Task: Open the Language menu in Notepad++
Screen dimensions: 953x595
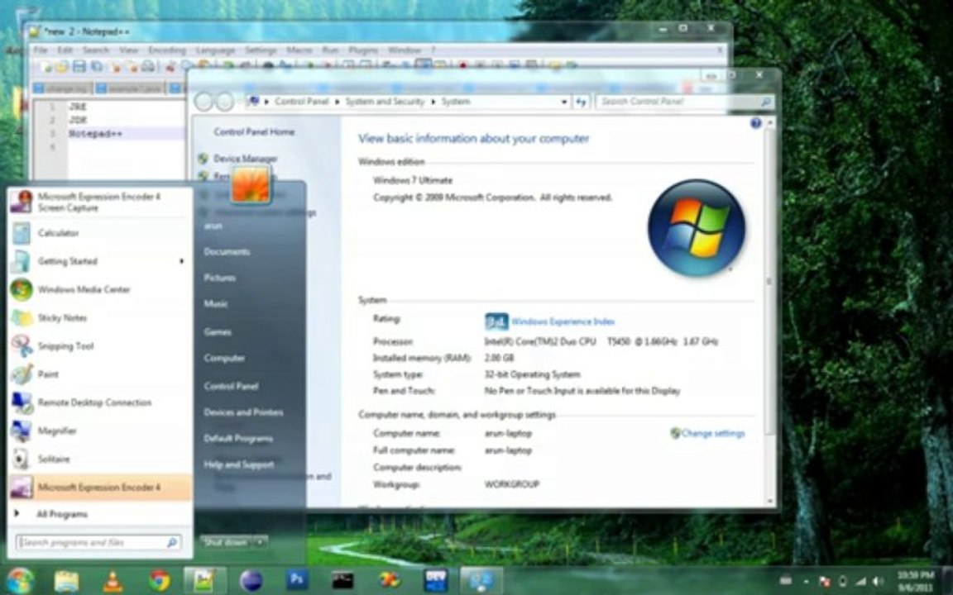Action: [215, 50]
